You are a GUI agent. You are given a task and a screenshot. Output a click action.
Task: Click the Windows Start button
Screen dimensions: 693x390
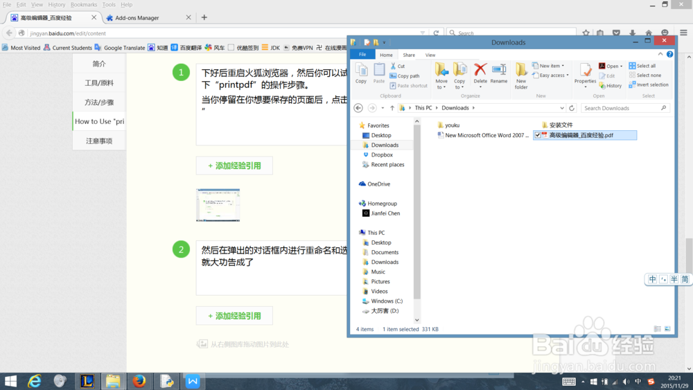pyautogui.click(x=10, y=381)
